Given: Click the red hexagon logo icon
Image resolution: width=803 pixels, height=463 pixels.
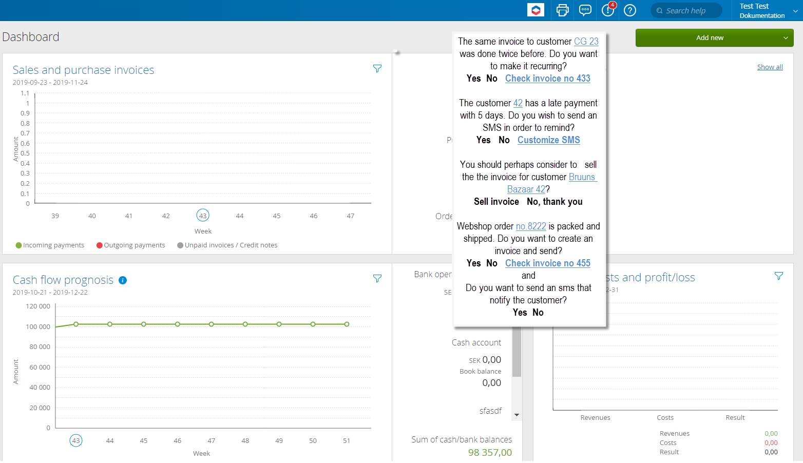Looking at the screenshot, I should [x=536, y=10].
